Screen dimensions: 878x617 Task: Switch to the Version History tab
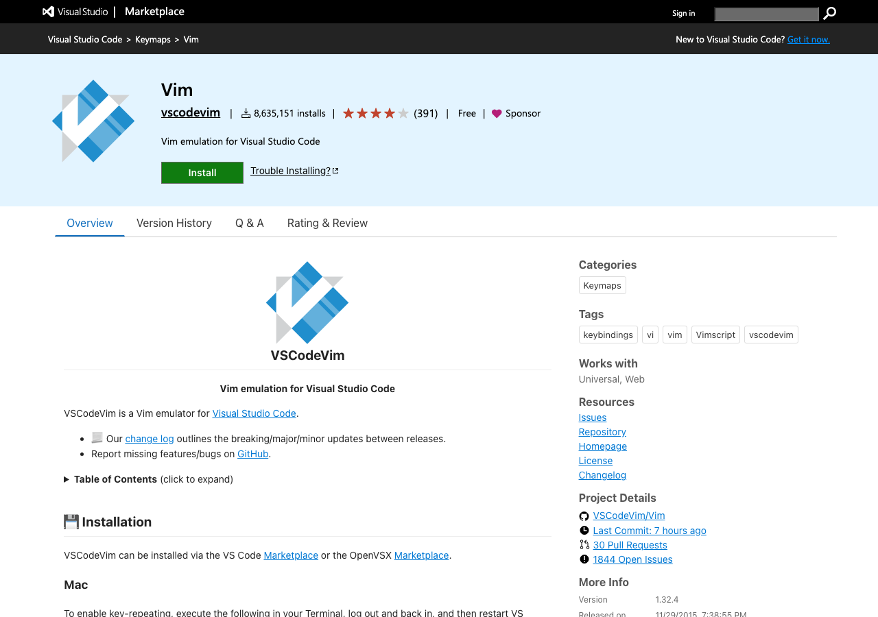pos(174,223)
